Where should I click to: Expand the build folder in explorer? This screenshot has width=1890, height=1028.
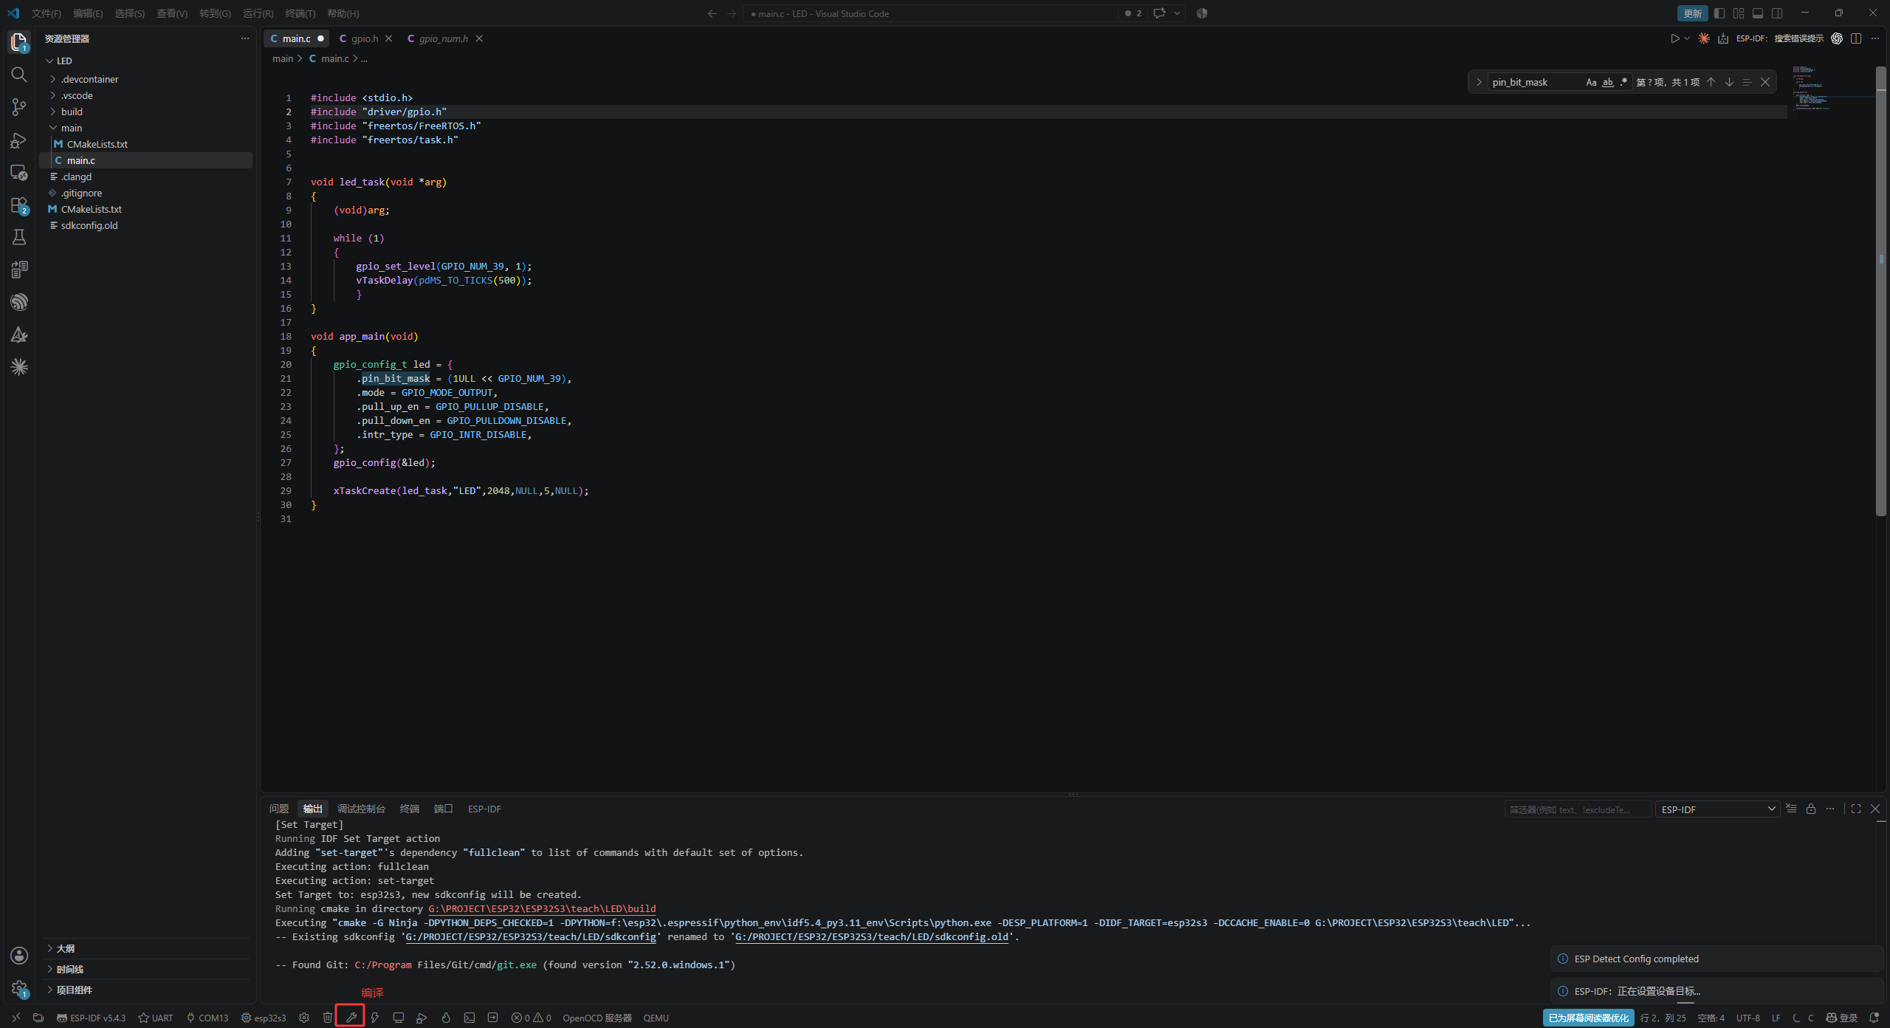(x=145, y=112)
